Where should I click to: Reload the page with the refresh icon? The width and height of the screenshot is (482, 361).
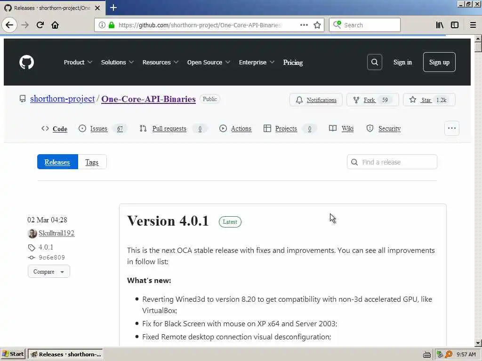pyautogui.click(x=40, y=25)
